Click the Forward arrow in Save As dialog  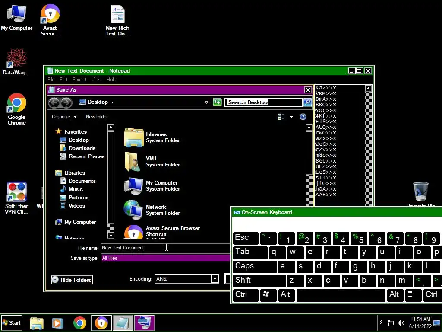click(66, 102)
